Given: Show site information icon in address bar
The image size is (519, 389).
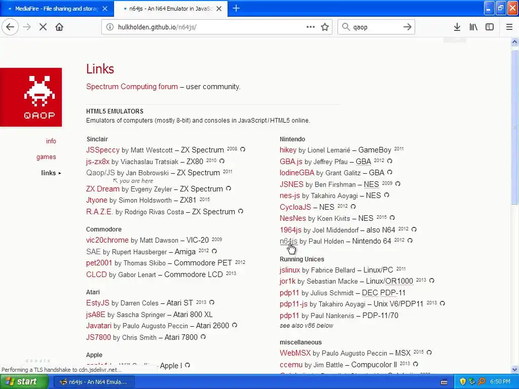Looking at the screenshot, I should pyautogui.click(x=110, y=27).
